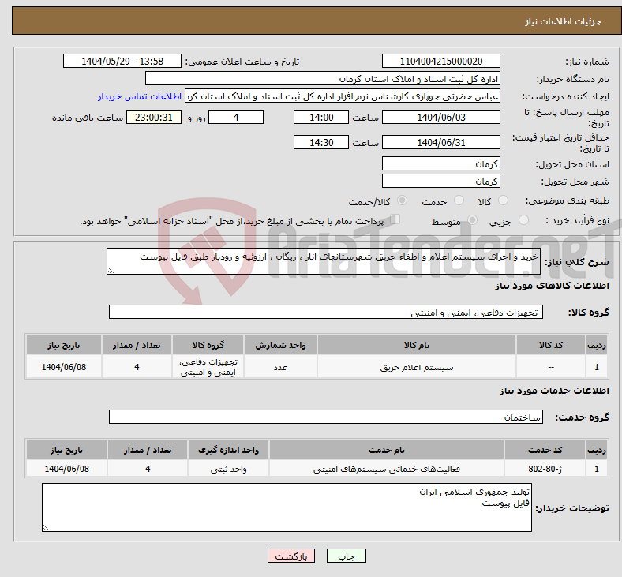This screenshot has width=622, height=577.
Task: Click the general need description text area
Action: [x=324, y=261]
